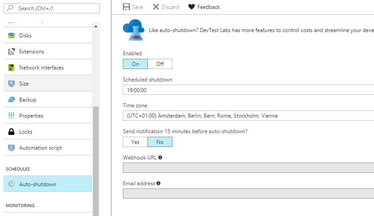Image resolution: width=374 pixels, height=216 pixels.
Task: Click the Automation script download icon
Action: pos(12,148)
